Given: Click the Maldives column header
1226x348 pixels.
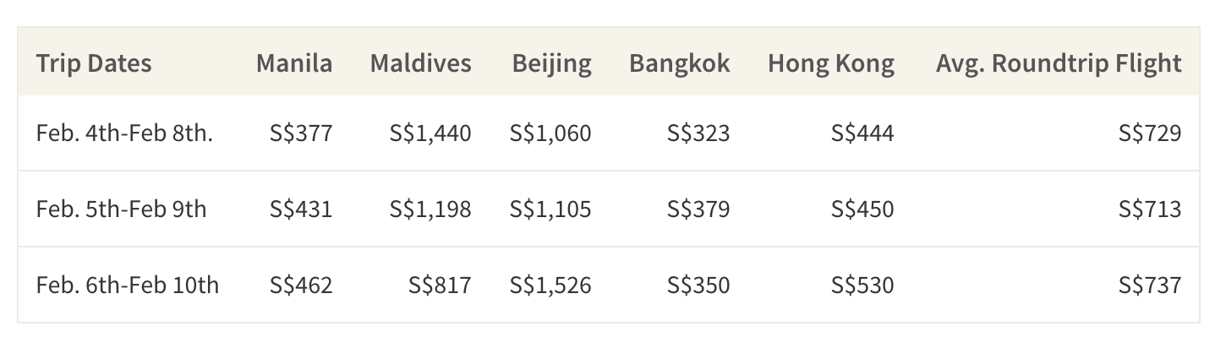Looking at the screenshot, I should point(421,63).
